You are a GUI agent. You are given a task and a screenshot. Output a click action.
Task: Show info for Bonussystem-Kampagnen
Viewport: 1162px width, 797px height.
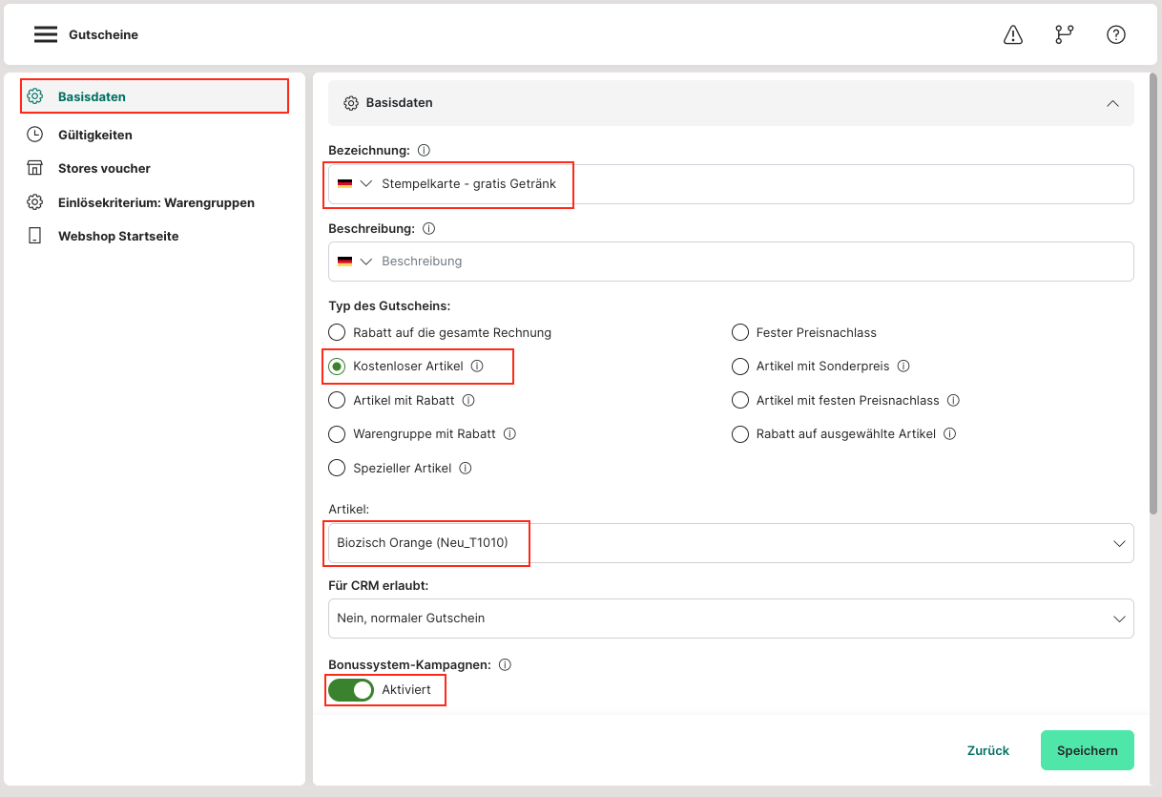click(x=506, y=665)
